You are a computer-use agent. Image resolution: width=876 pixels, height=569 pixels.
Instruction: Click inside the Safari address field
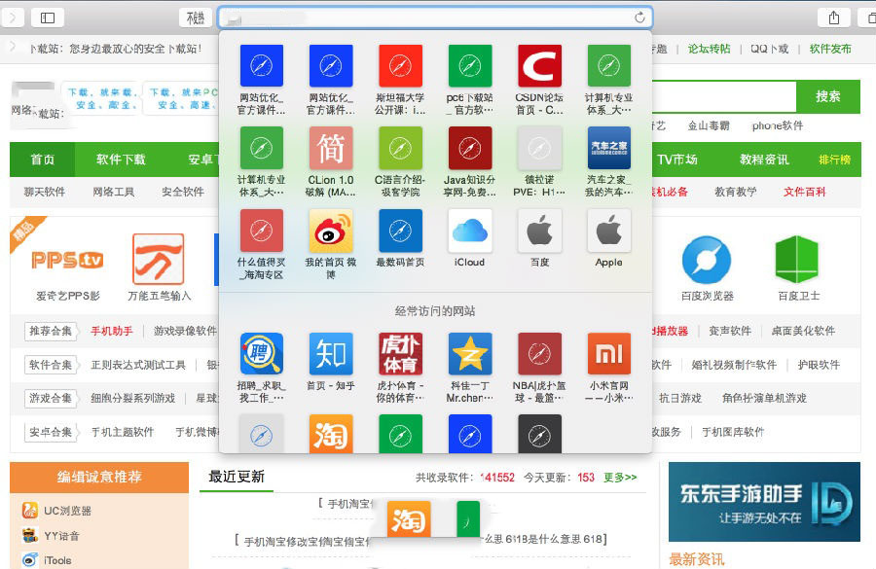pyautogui.click(x=428, y=17)
